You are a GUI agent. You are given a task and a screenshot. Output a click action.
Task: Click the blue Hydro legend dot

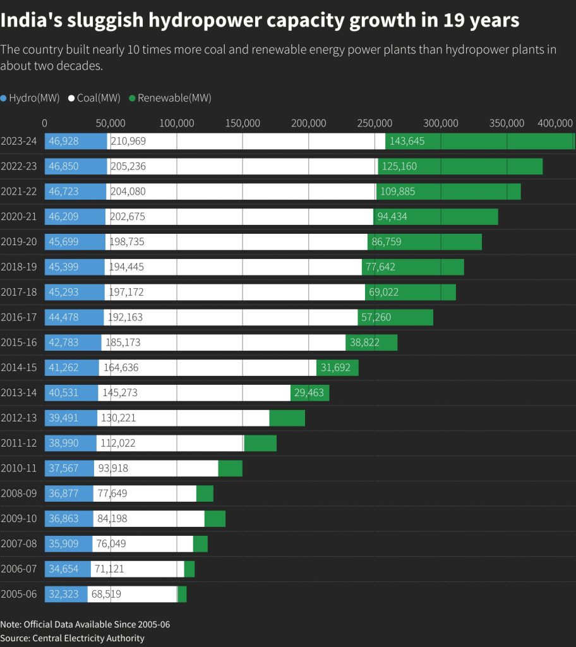coord(4,99)
